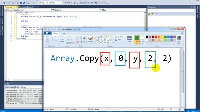Open the Click event dropdown
Viewport: 200px width, 112px height.
(123, 10)
